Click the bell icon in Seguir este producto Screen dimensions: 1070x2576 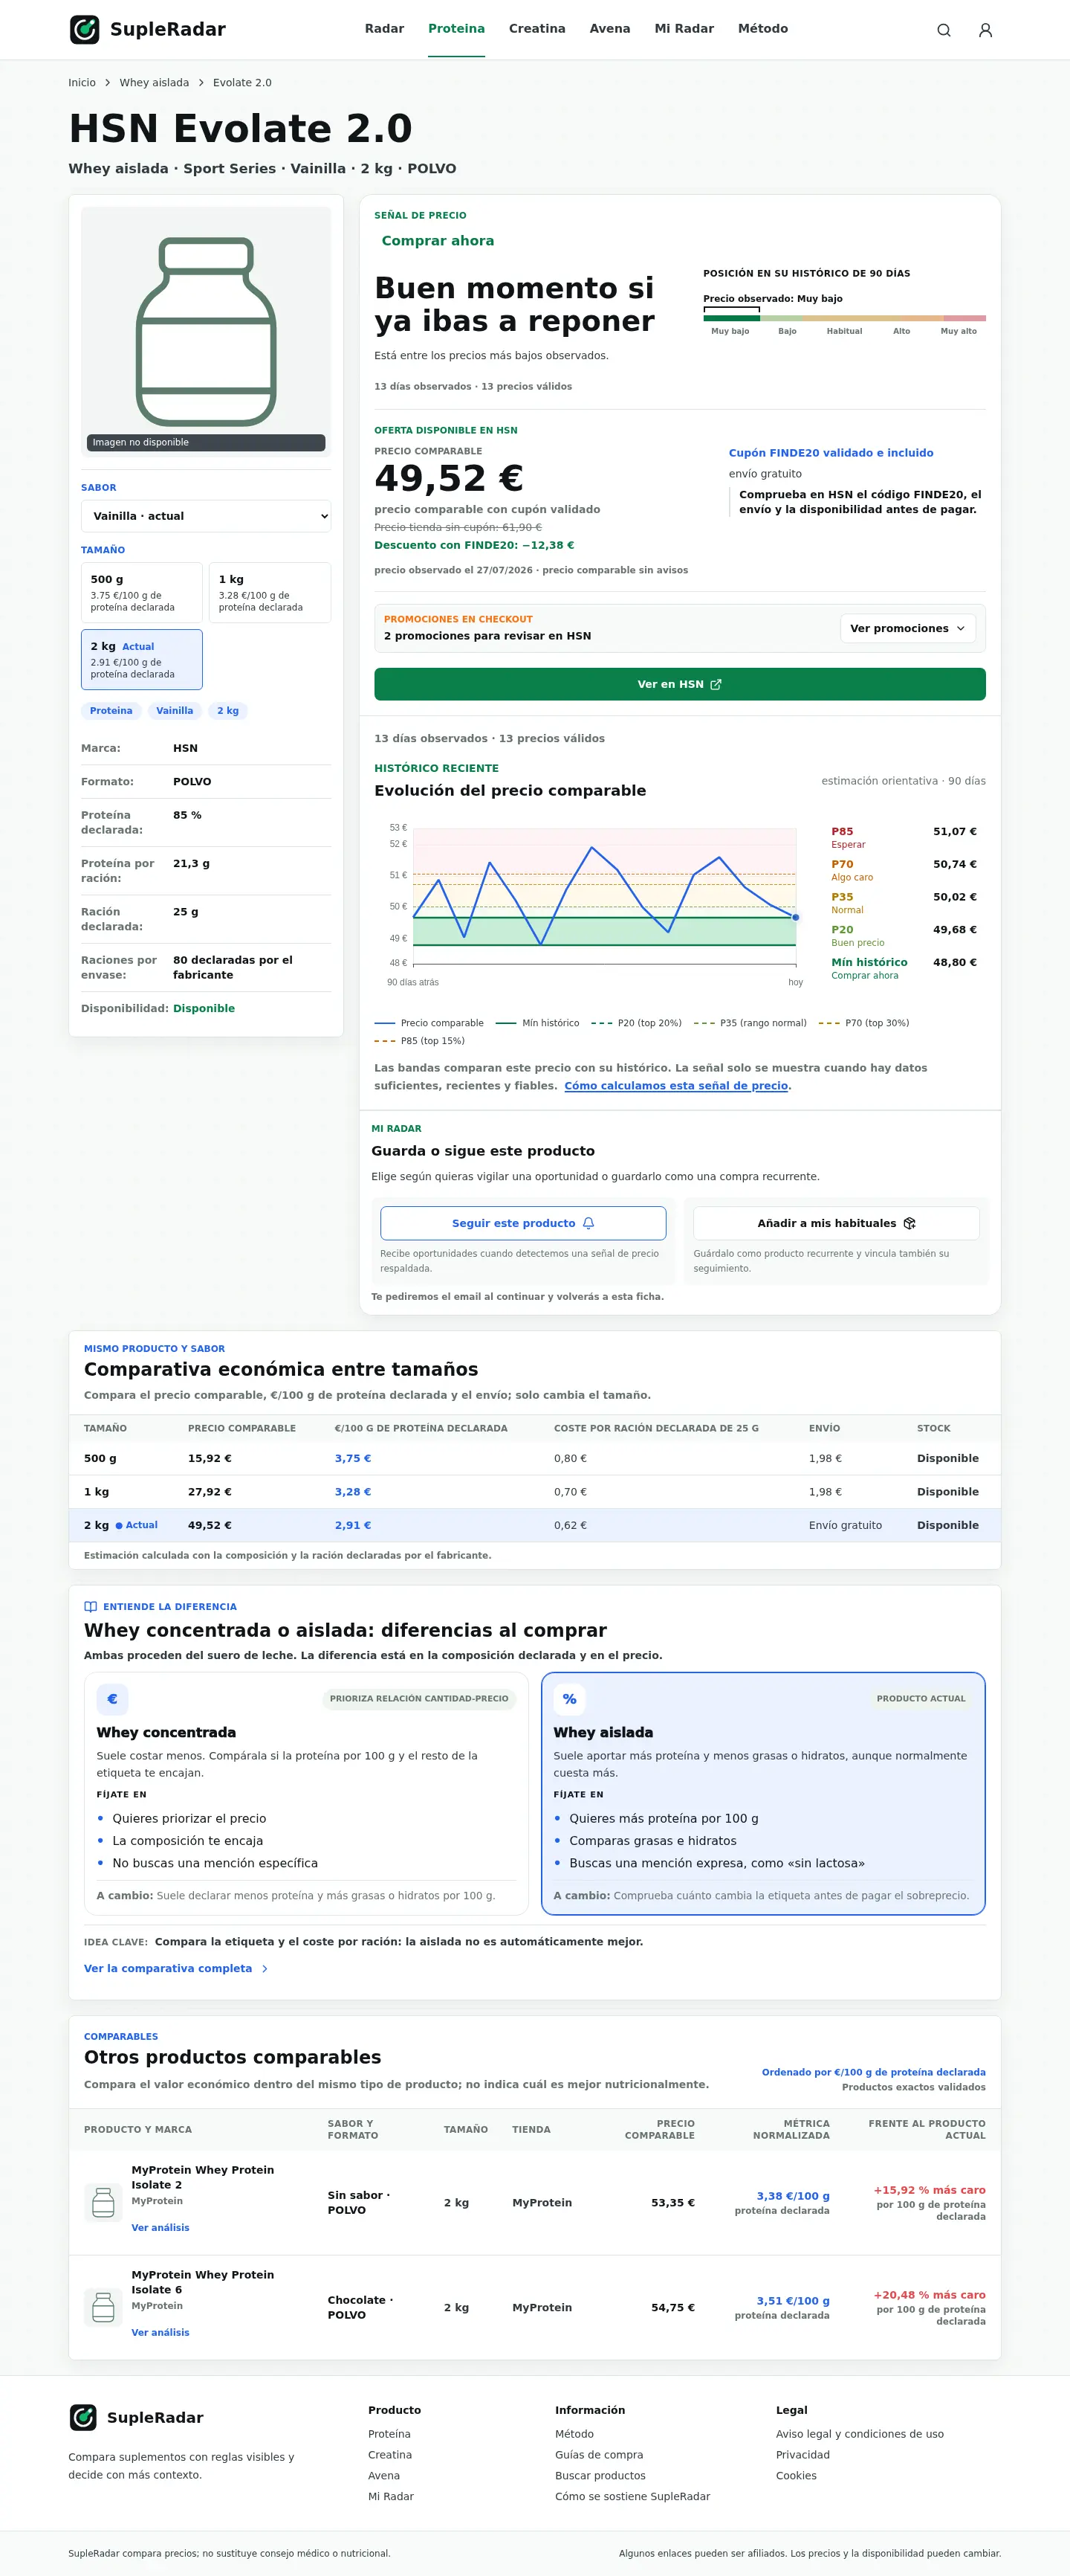coord(588,1223)
